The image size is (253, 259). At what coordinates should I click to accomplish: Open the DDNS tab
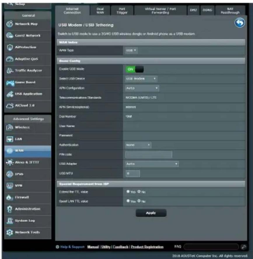[207, 10]
